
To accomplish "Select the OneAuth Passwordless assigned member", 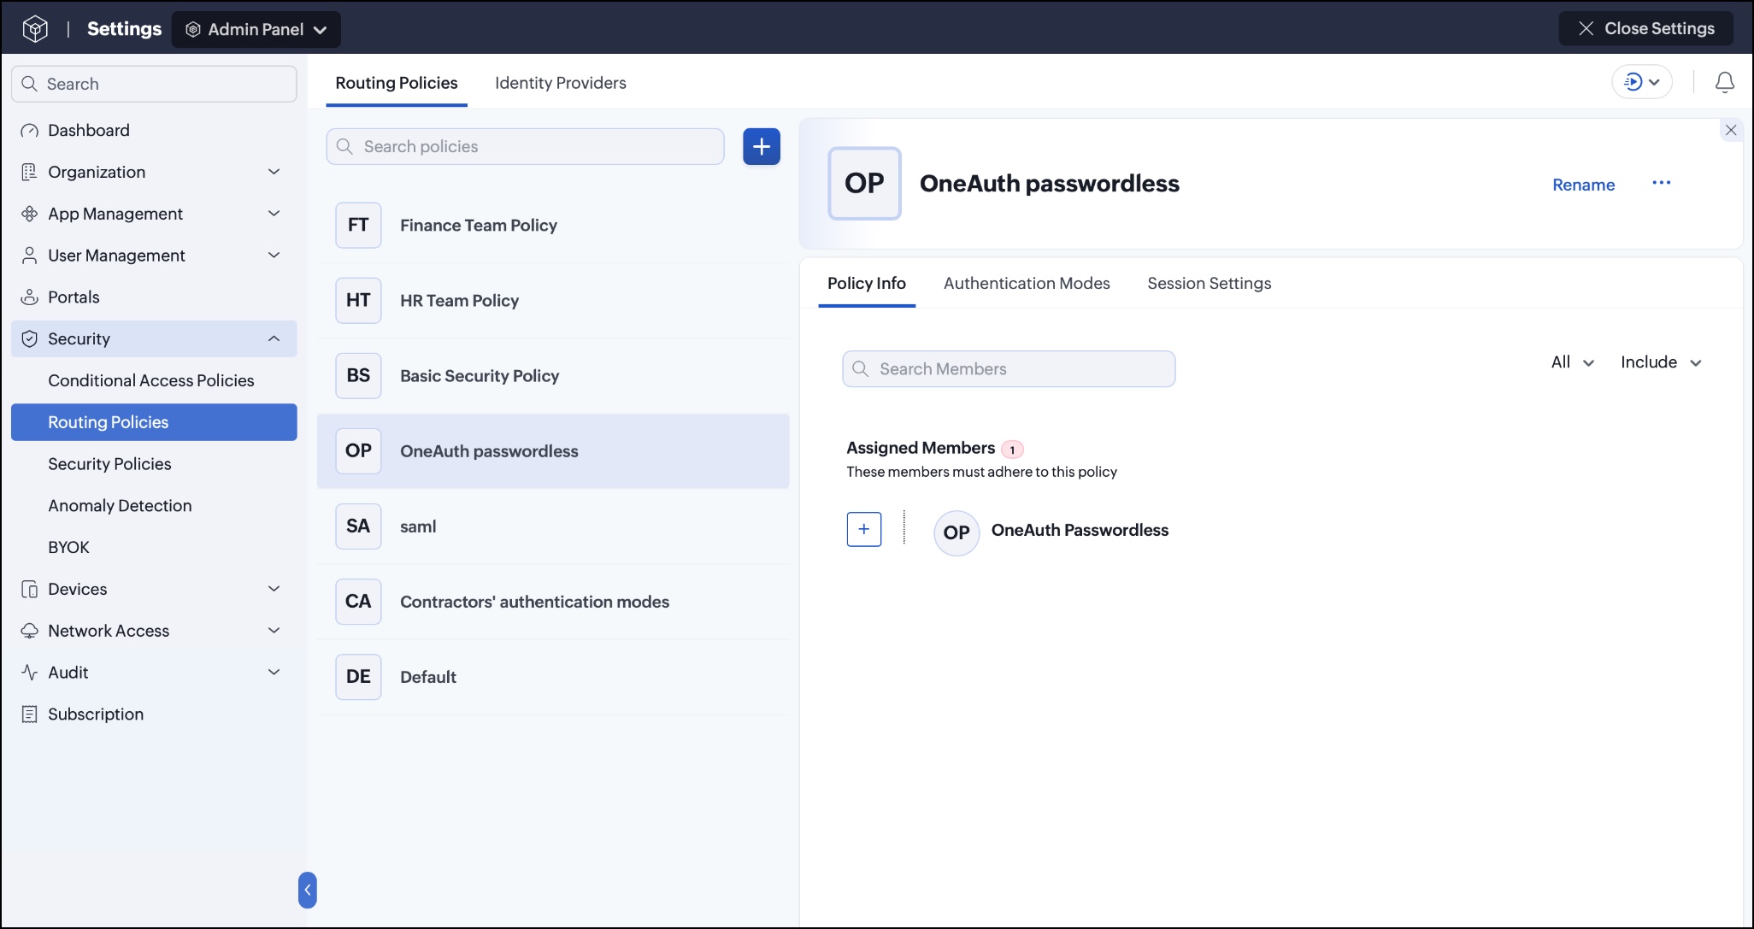I will (1051, 532).
